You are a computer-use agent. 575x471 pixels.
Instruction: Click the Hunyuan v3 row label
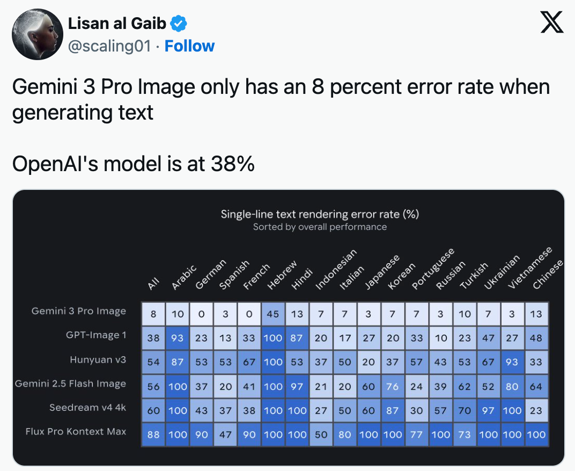point(98,359)
